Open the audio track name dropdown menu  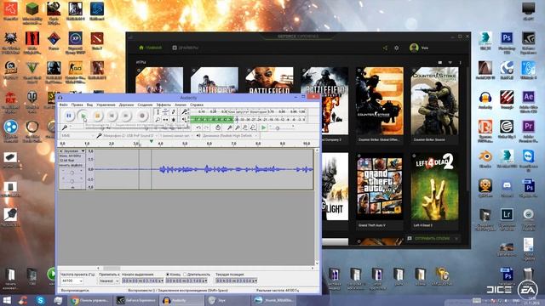pos(83,151)
